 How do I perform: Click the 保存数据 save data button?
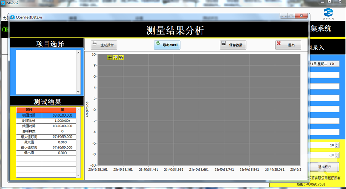[233, 45]
